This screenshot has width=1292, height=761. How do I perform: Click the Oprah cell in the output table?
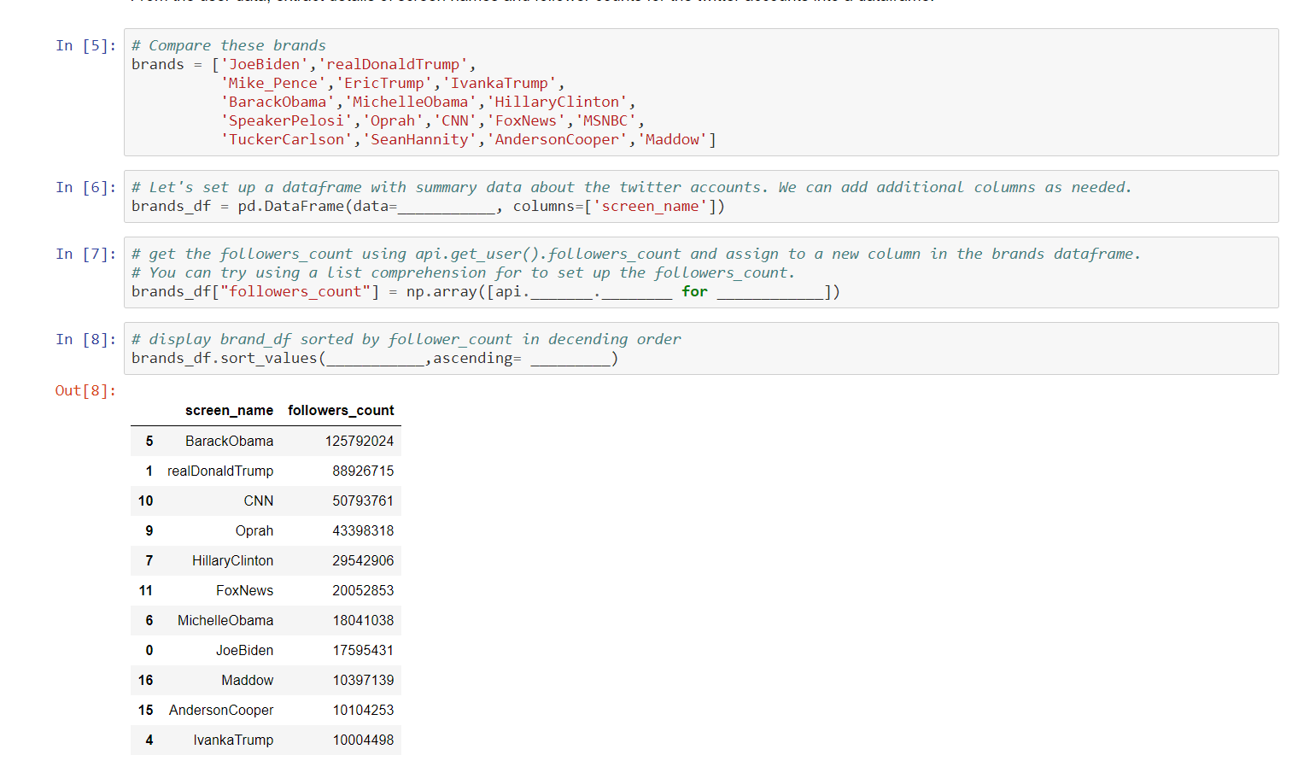(254, 531)
